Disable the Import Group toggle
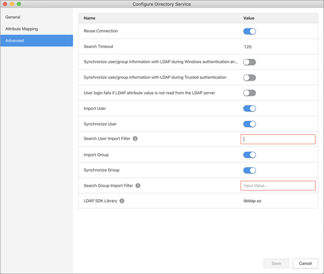 (x=250, y=155)
